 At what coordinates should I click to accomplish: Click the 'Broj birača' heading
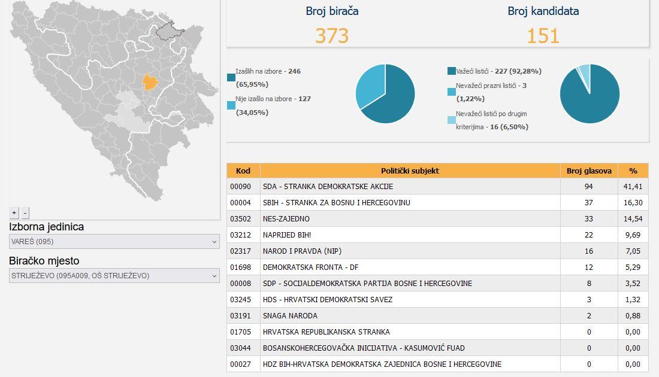pos(332,11)
